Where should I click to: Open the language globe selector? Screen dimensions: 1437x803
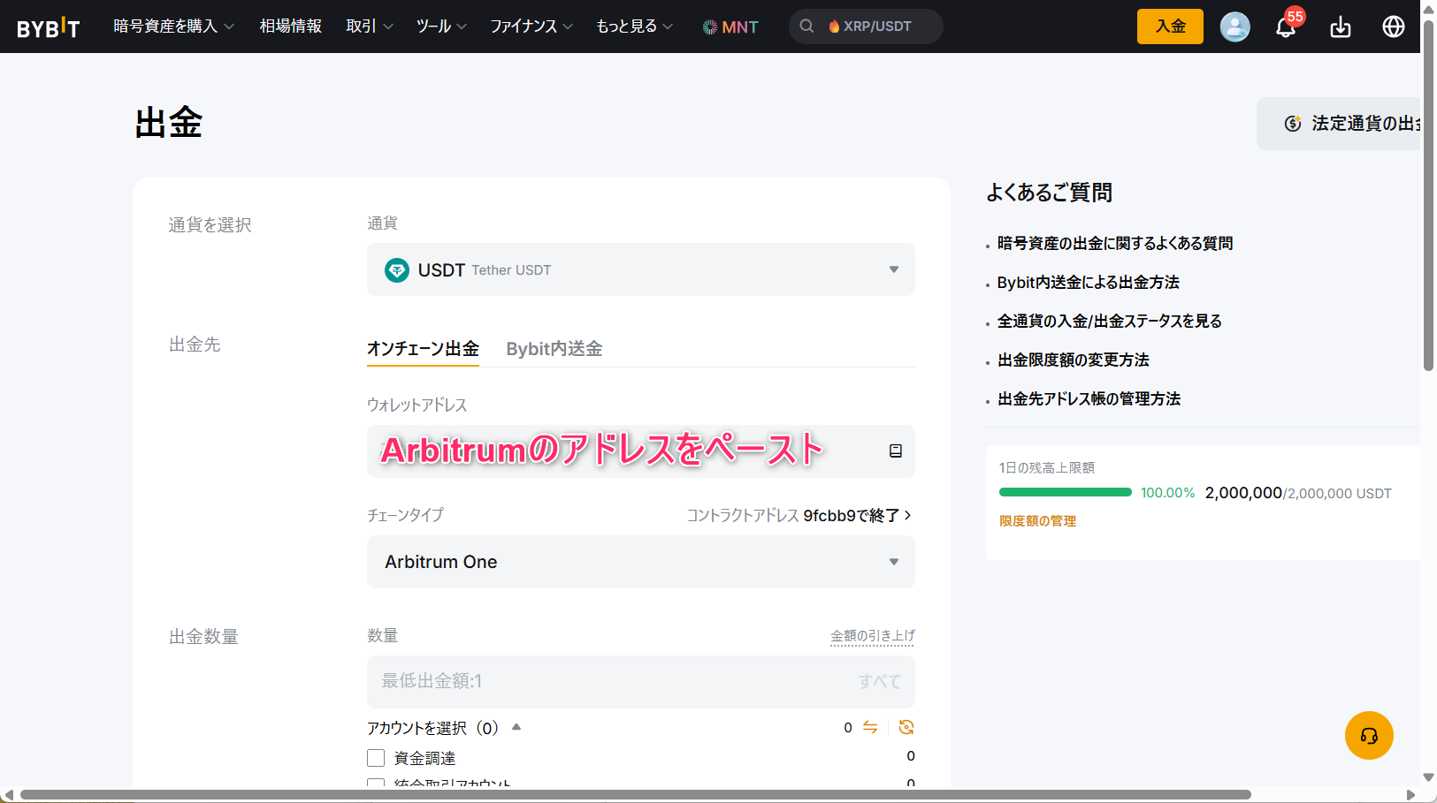[x=1393, y=27]
